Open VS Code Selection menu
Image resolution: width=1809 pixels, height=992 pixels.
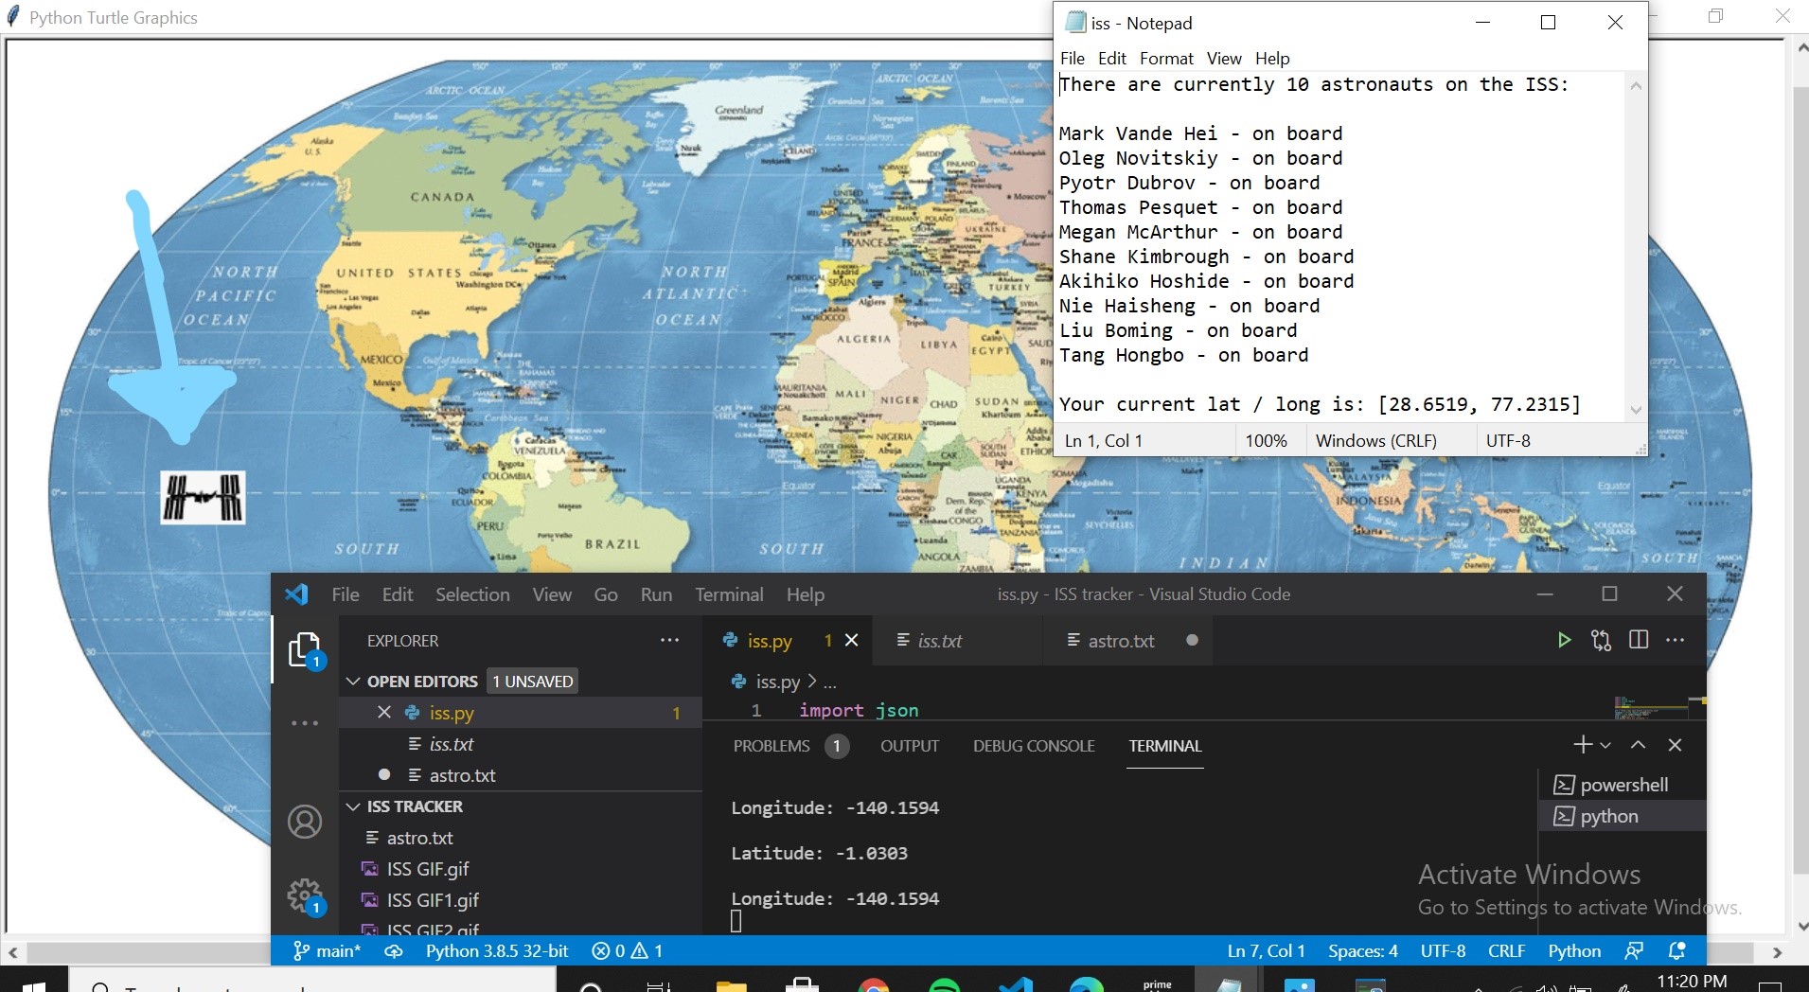pos(472,594)
